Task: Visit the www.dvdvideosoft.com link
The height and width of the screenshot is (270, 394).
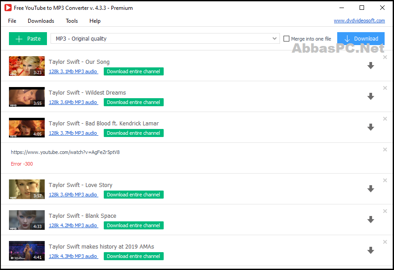Action: (359, 21)
